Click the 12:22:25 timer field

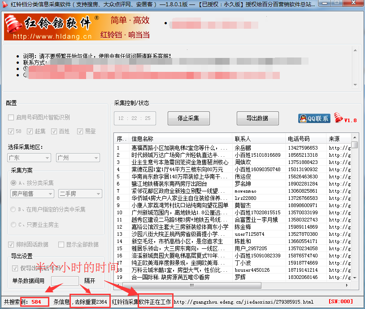pos(135,118)
